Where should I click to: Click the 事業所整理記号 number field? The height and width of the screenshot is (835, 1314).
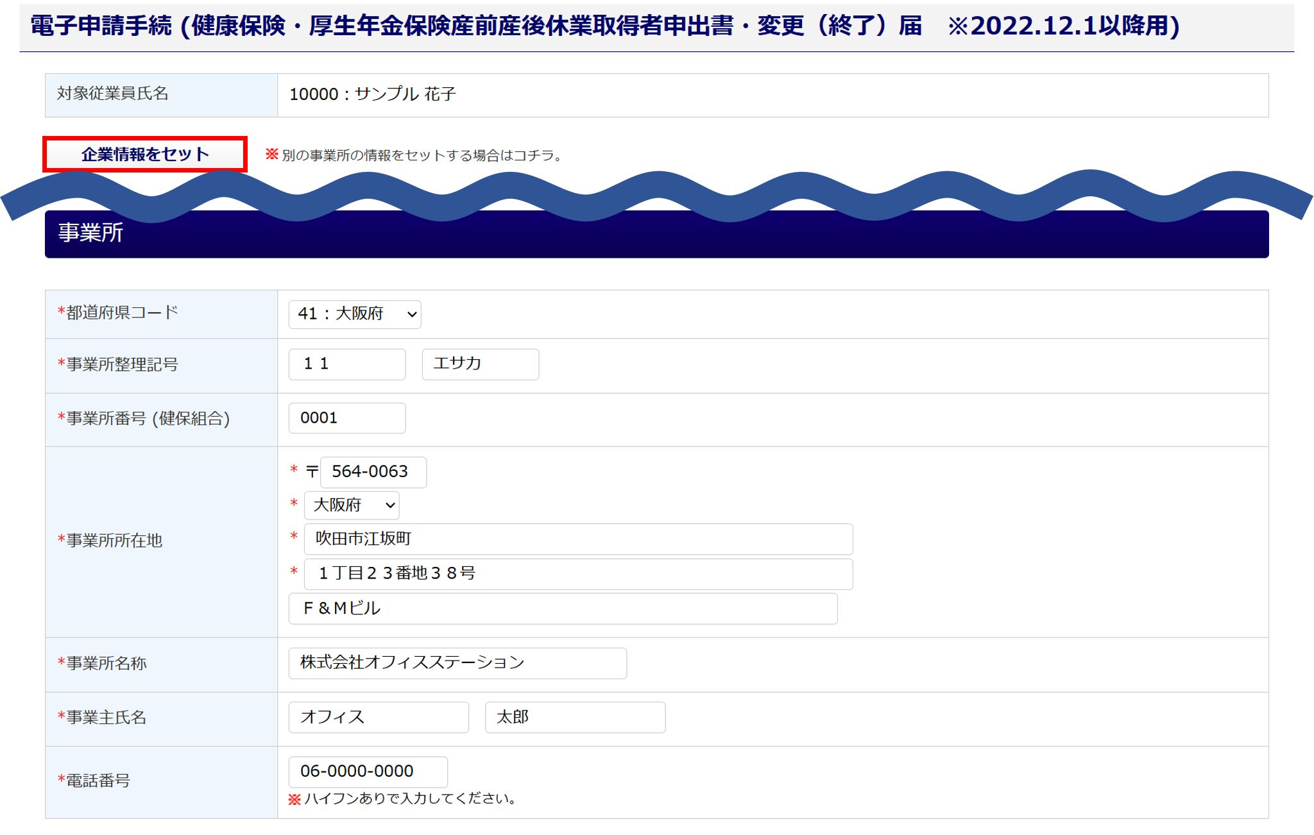tap(346, 364)
